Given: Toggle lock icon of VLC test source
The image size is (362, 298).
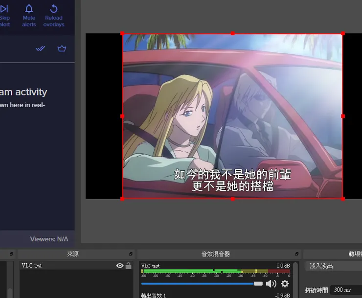Looking at the screenshot, I should 128,266.
